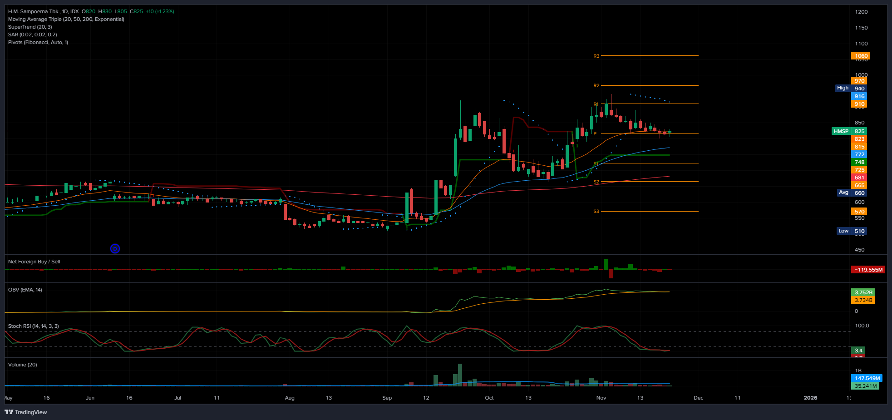
Task: Select the Stoch RSI (14, 14, 3, 3) label
Action: (x=34, y=326)
